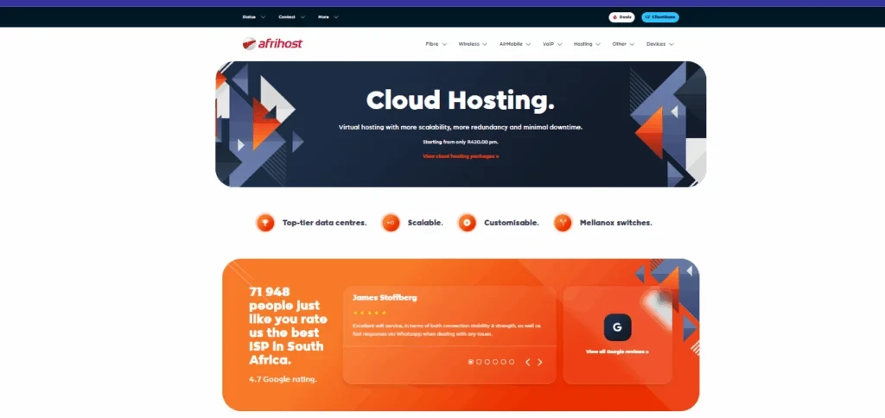The image size is (885, 418).
Task: Open the VoIP menu
Action: coord(552,44)
